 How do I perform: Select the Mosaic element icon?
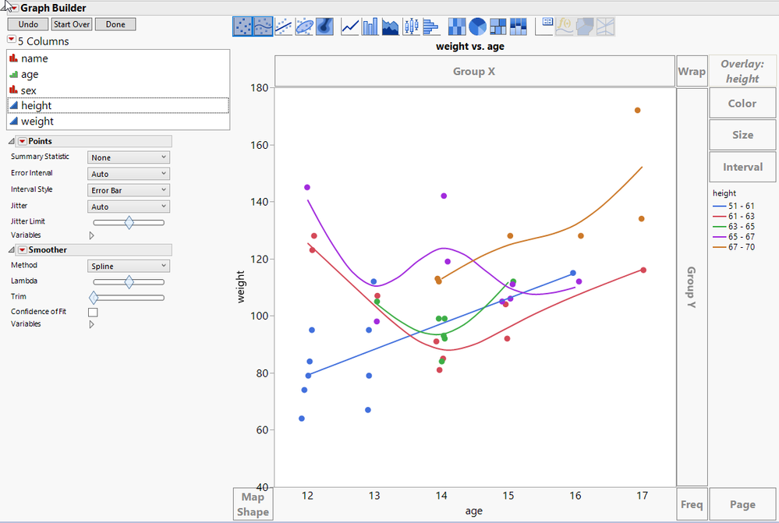519,27
